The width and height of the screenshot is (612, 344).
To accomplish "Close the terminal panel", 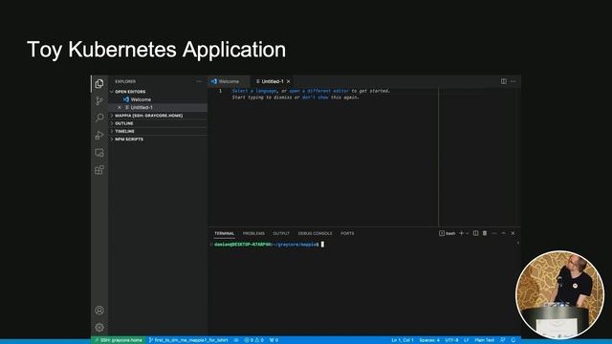I will point(513,233).
